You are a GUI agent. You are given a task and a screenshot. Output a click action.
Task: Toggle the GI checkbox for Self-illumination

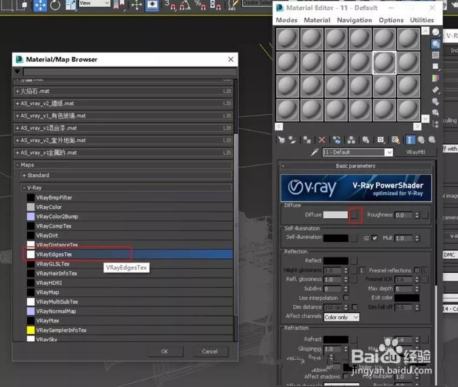pyautogui.click(x=375, y=238)
